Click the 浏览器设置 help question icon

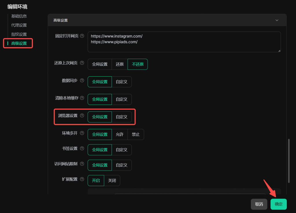[x=82, y=116]
